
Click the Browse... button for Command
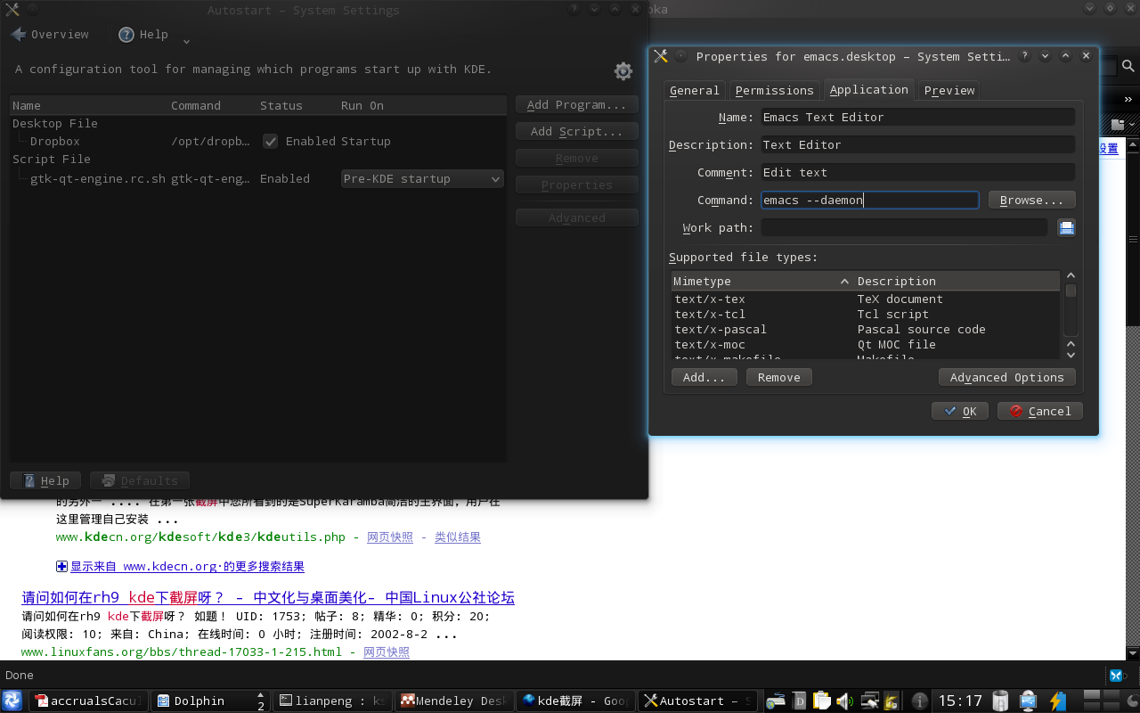tap(1031, 201)
